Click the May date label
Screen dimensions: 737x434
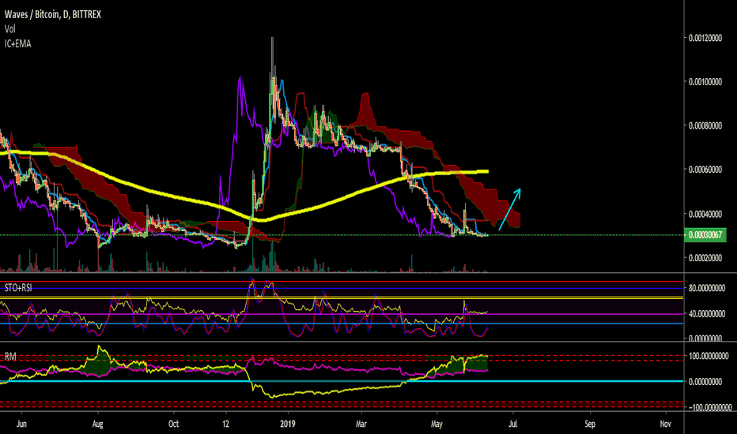[x=437, y=424]
